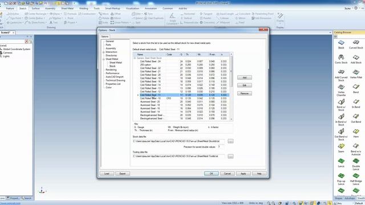Browse for the Stock data file
This screenshot has width=365, height=205.
pyautogui.click(x=230, y=141)
